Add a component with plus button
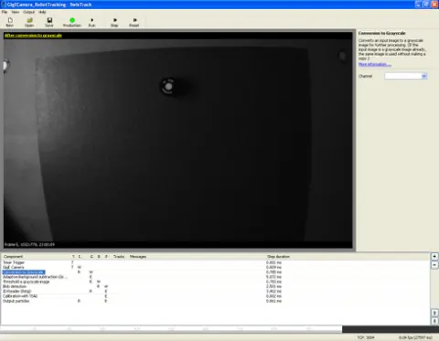 434,256
